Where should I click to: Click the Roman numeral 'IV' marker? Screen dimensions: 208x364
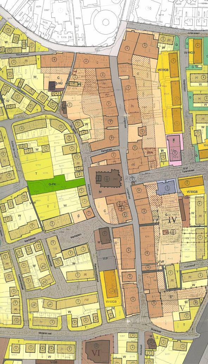(x=172, y=220)
